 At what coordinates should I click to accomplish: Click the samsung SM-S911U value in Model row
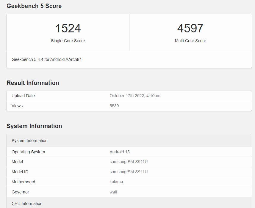(129, 162)
